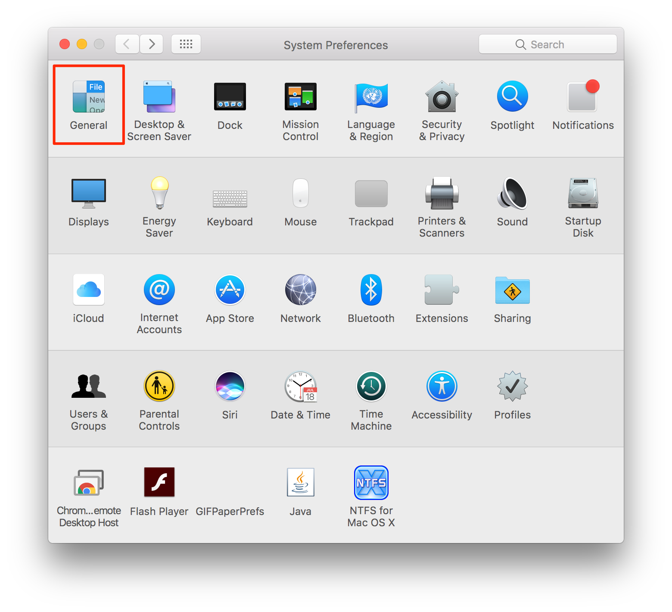Screen dimensions: 672x612
Task: Open Siri preferences
Action: (x=230, y=395)
